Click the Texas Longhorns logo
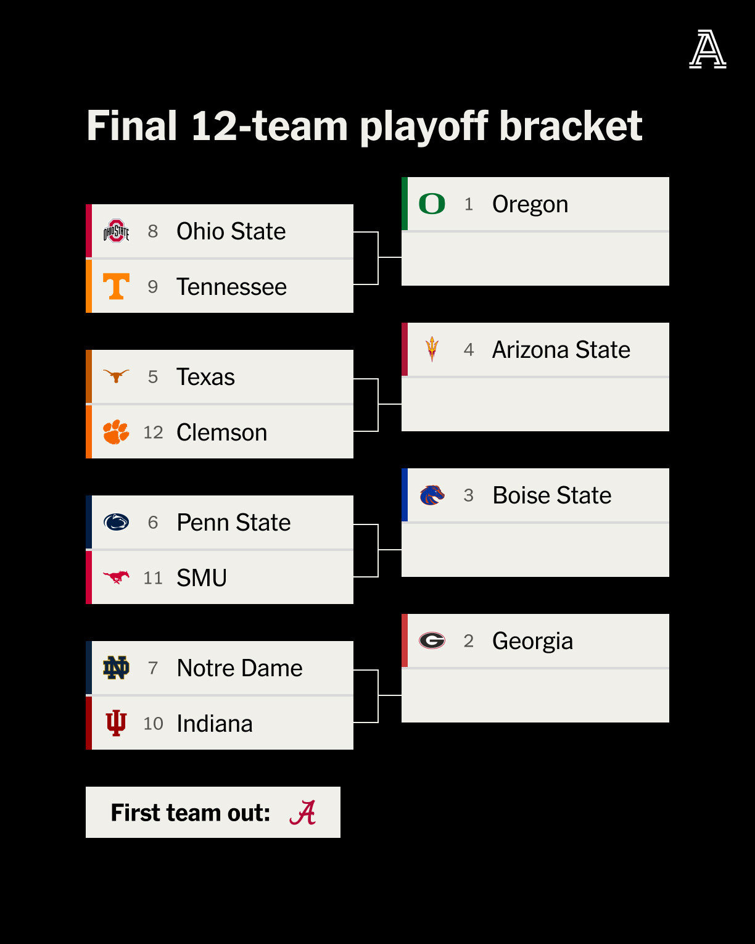 click(x=116, y=376)
